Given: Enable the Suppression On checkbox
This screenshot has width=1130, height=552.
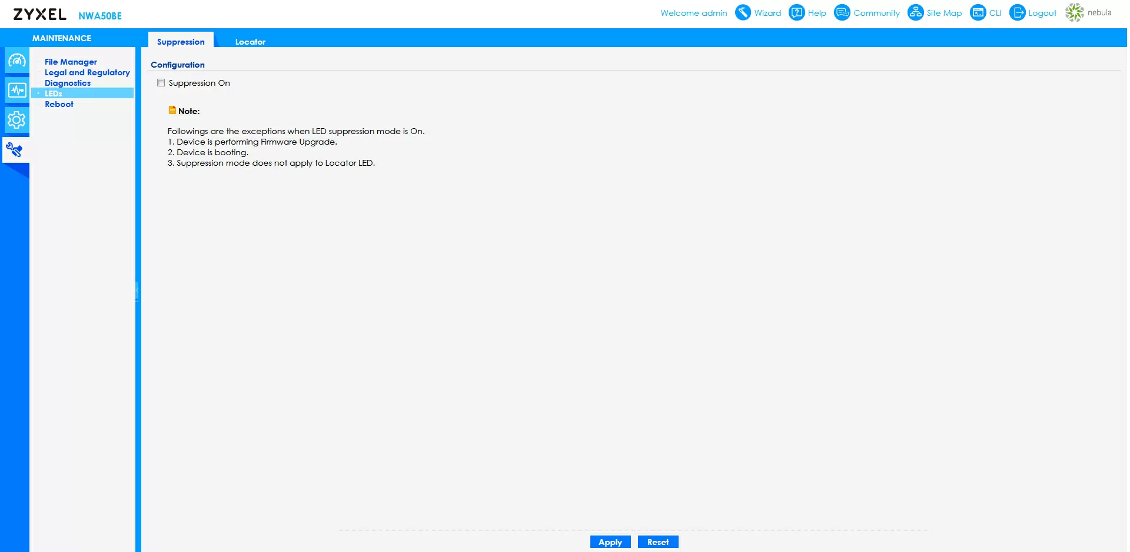Looking at the screenshot, I should pyautogui.click(x=161, y=83).
